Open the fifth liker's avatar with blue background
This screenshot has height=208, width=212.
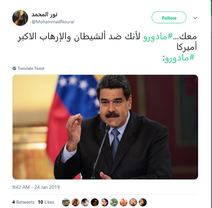point(104,202)
